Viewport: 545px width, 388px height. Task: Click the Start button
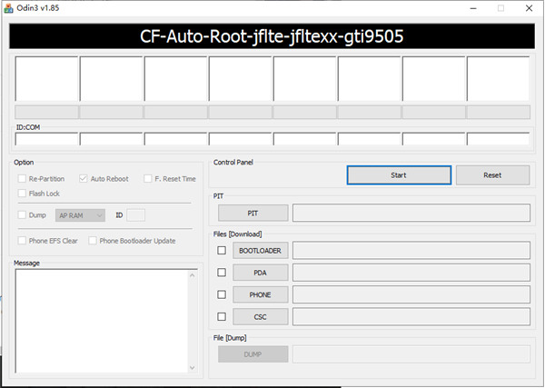coord(399,174)
